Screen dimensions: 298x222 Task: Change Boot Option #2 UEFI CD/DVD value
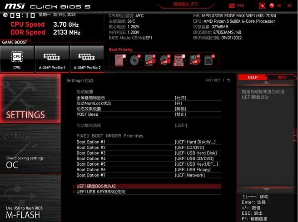[x=189, y=148]
